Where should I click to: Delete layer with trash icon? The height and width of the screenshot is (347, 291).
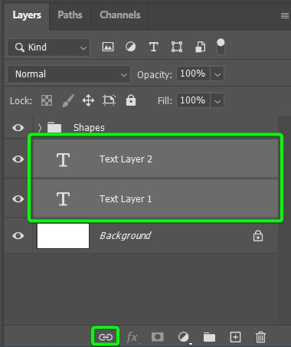(260, 337)
